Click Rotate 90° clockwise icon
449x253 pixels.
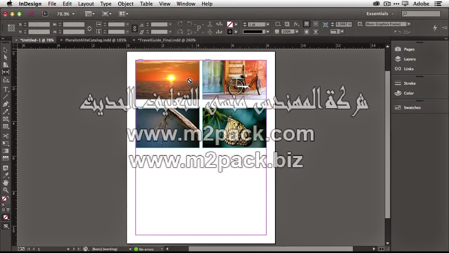(180, 24)
